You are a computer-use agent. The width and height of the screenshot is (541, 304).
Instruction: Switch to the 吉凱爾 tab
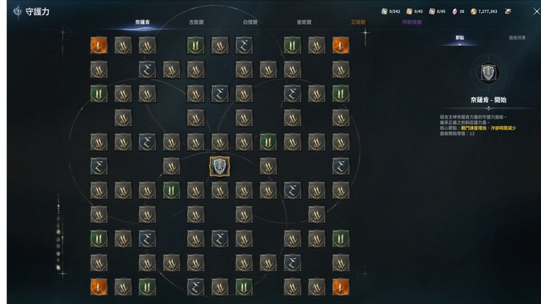click(196, 22)
